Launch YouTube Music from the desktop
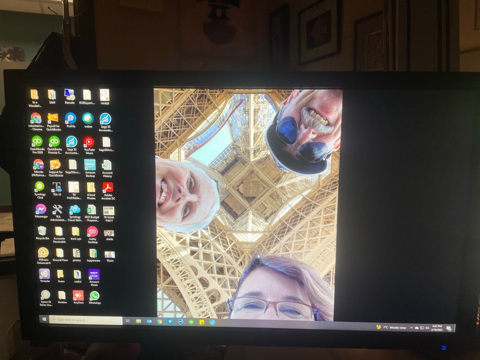This screenshot has width=480, height=360. 89,142
